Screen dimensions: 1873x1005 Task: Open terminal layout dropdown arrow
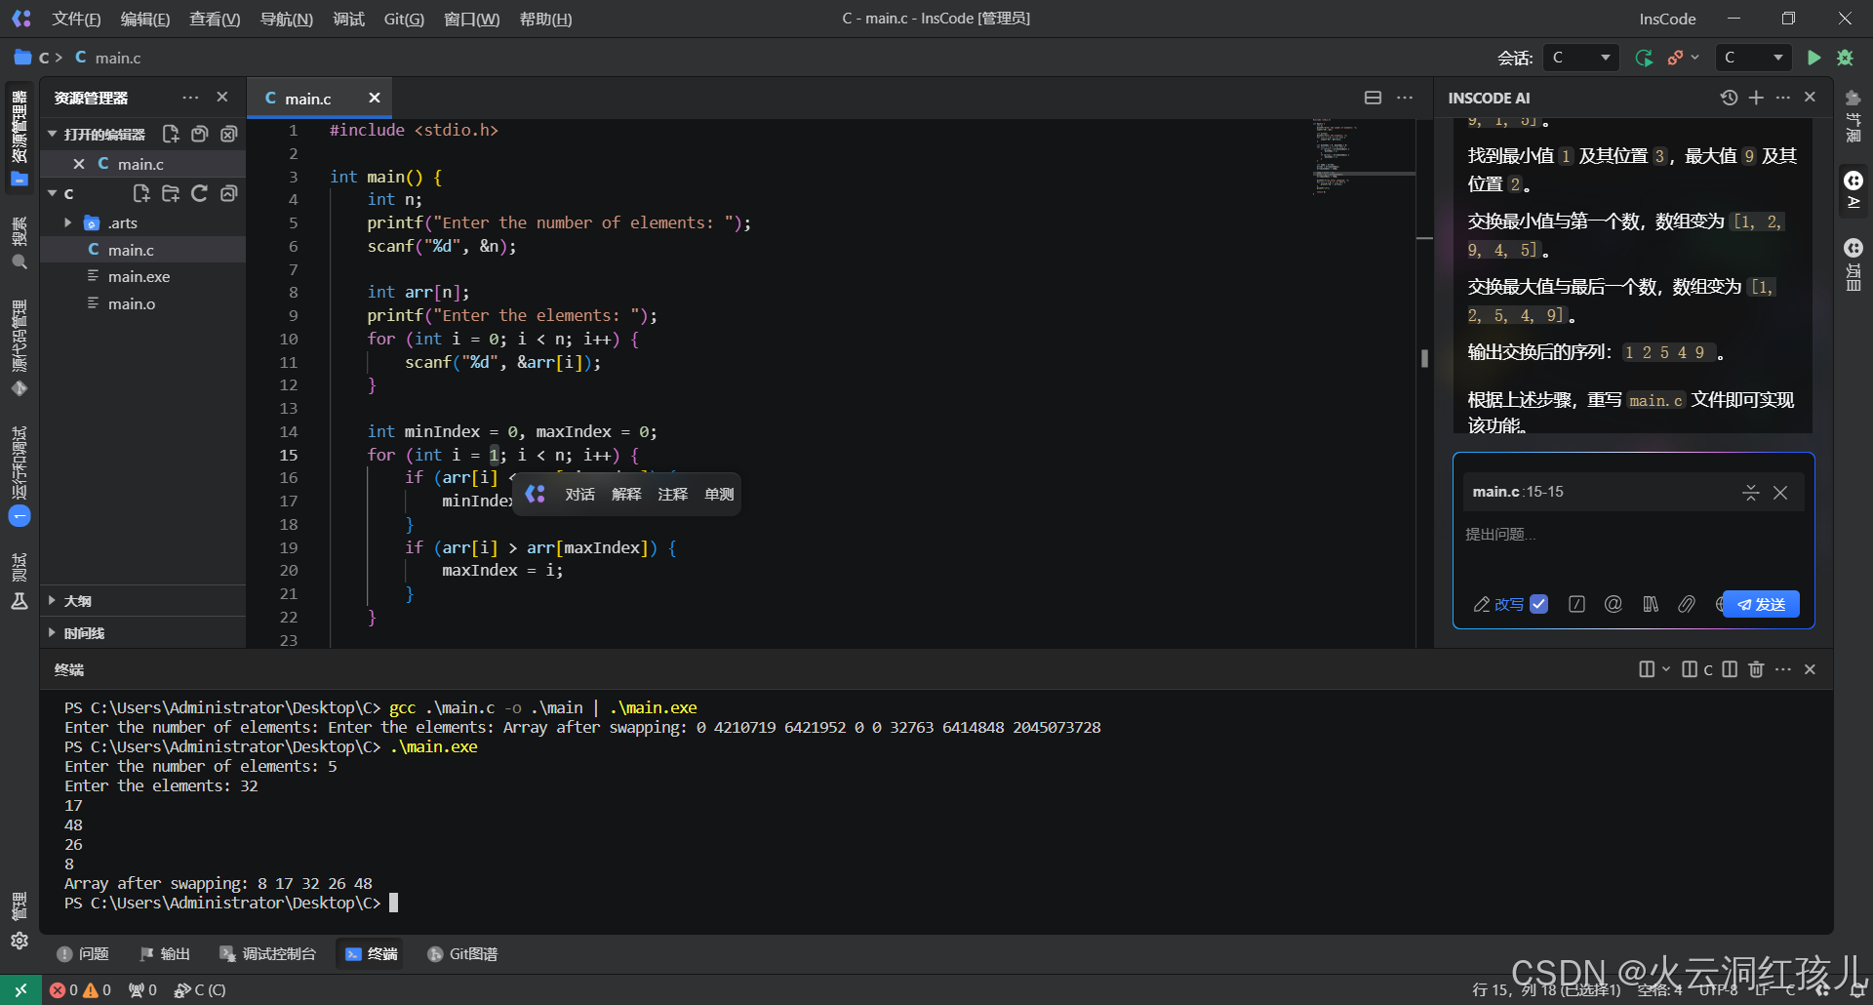point(1666,669)
